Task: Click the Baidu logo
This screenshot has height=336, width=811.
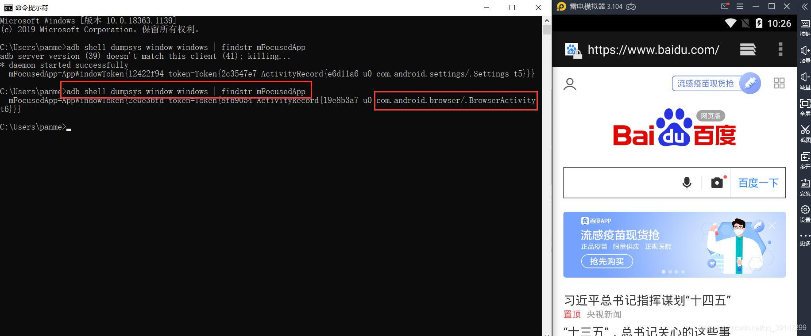Action: tap(674, 128)
